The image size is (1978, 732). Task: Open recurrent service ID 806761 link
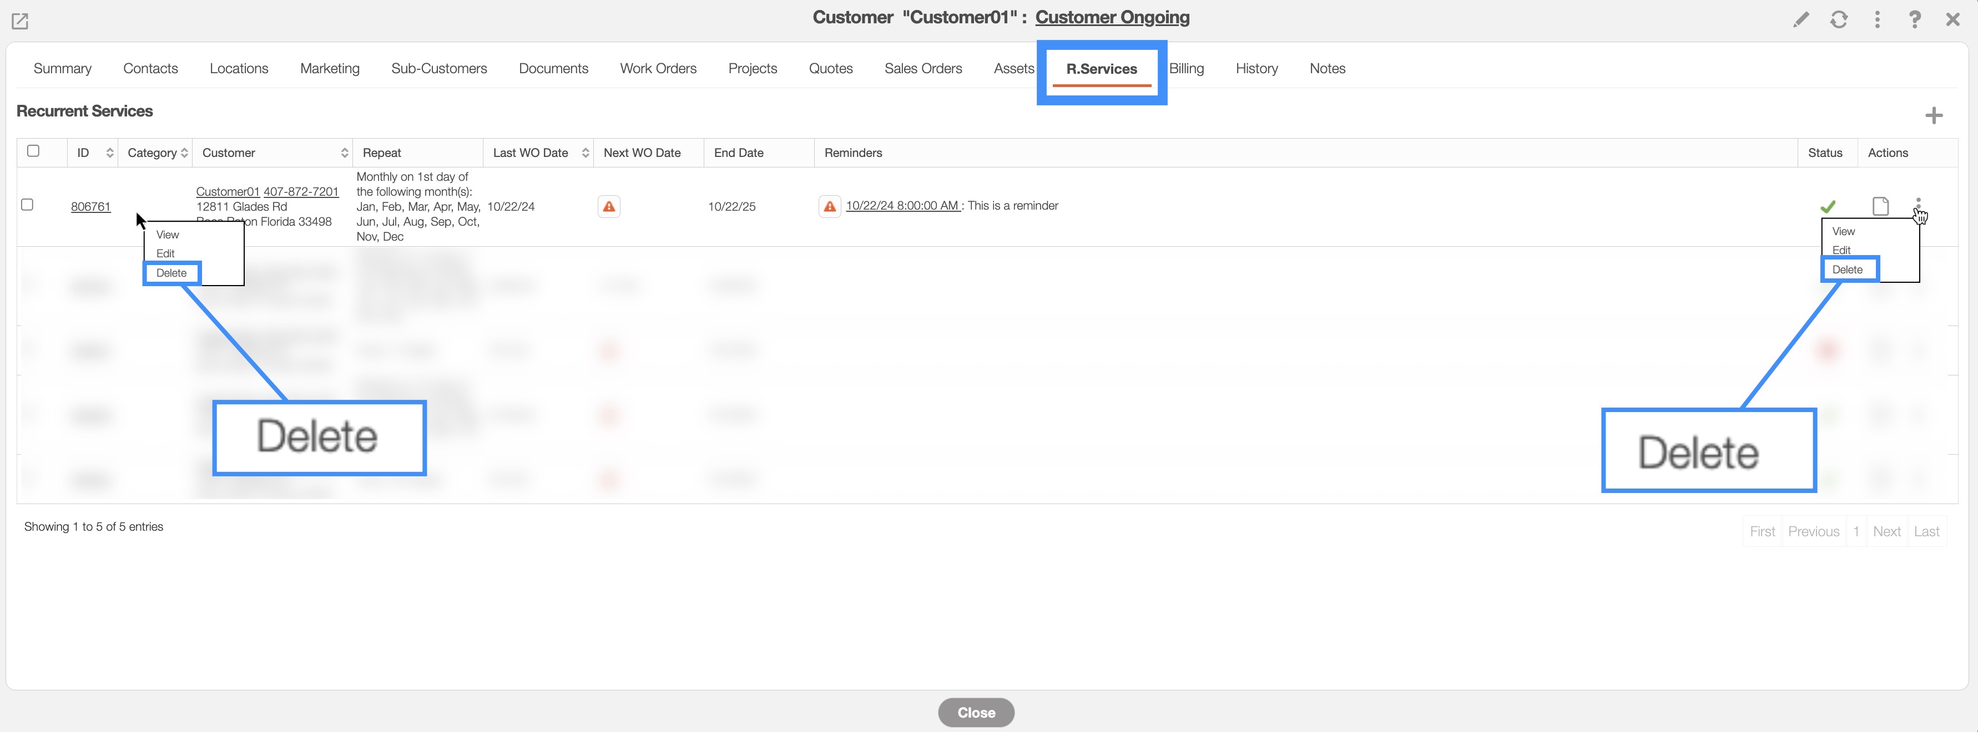click(90, 206)
